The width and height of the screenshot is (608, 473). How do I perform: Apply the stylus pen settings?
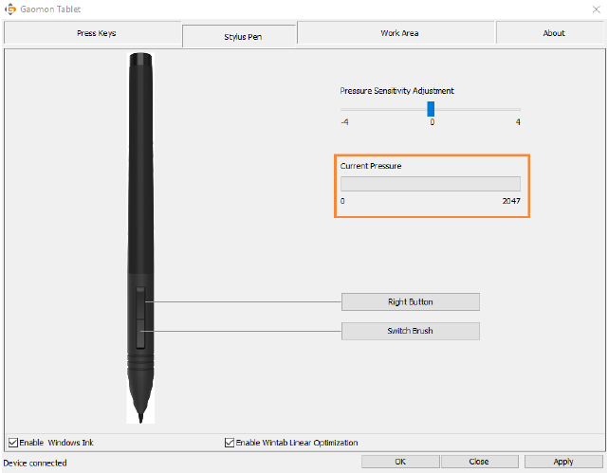pos(563,462)
